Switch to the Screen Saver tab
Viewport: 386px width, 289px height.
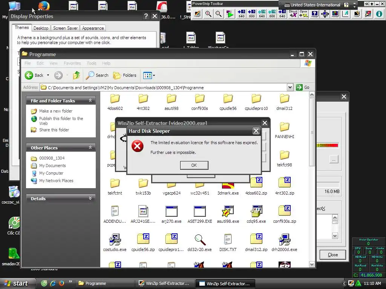tap(65, 28)
